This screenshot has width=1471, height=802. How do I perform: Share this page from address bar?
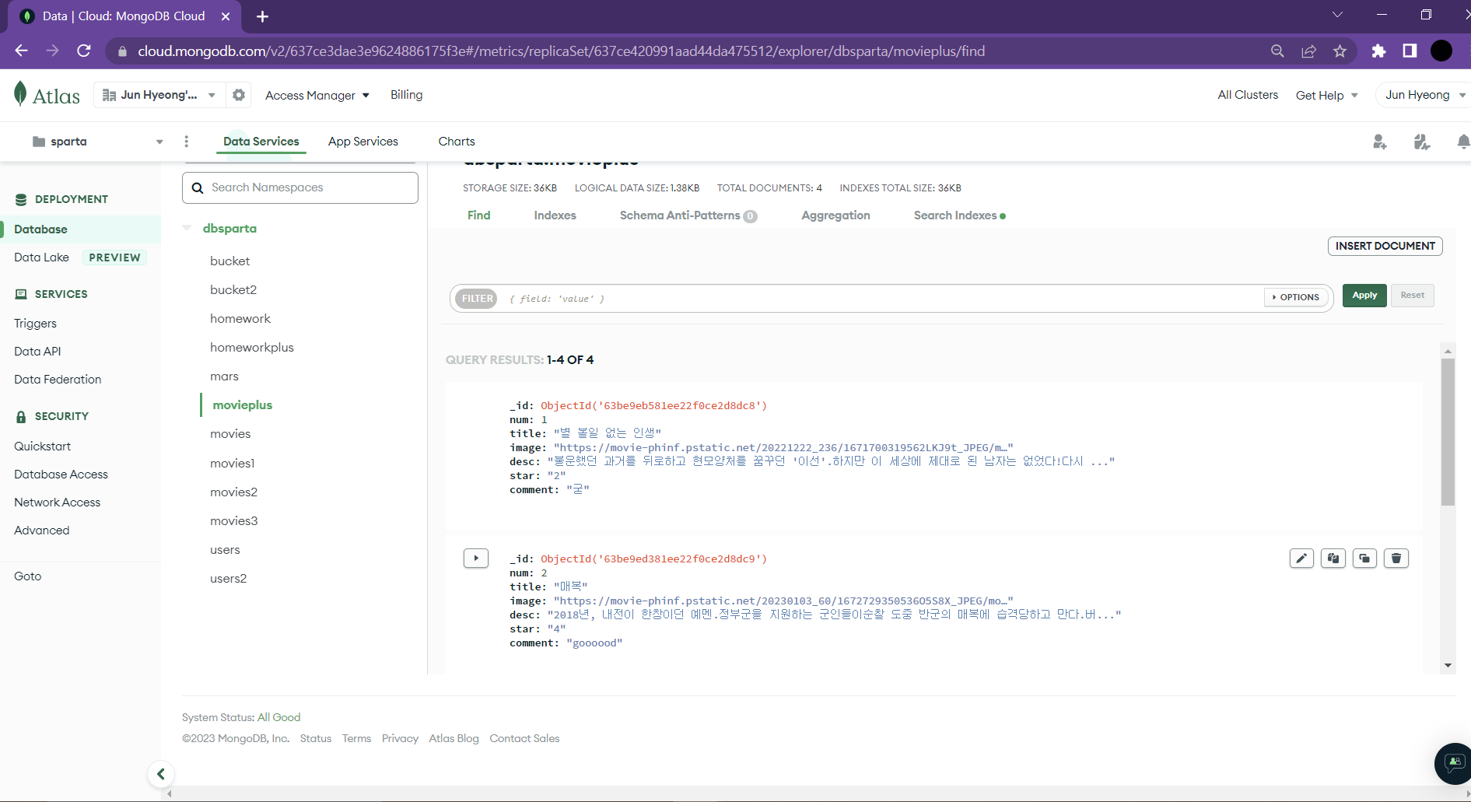tap(1308, 51)
